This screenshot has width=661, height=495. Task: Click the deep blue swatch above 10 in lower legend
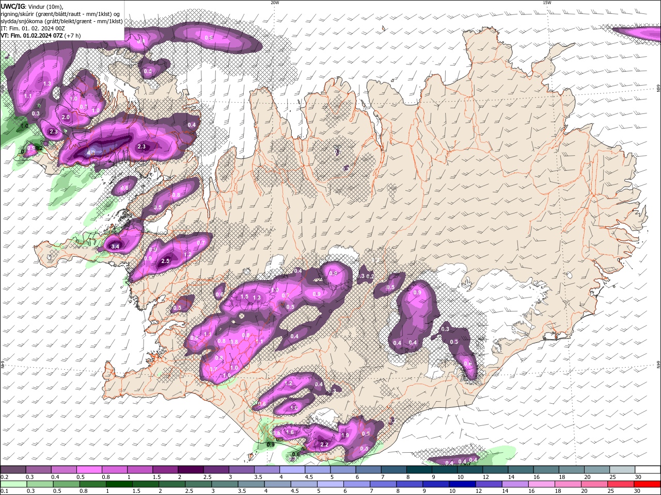[461, 484]
